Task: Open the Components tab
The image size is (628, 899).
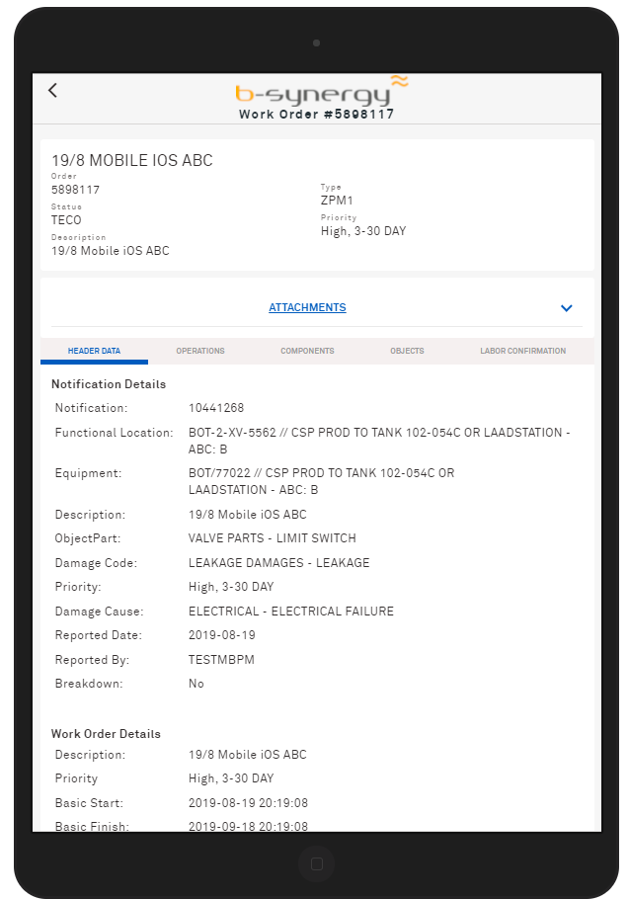Action: pyautogui.click(x=307, y=351)
